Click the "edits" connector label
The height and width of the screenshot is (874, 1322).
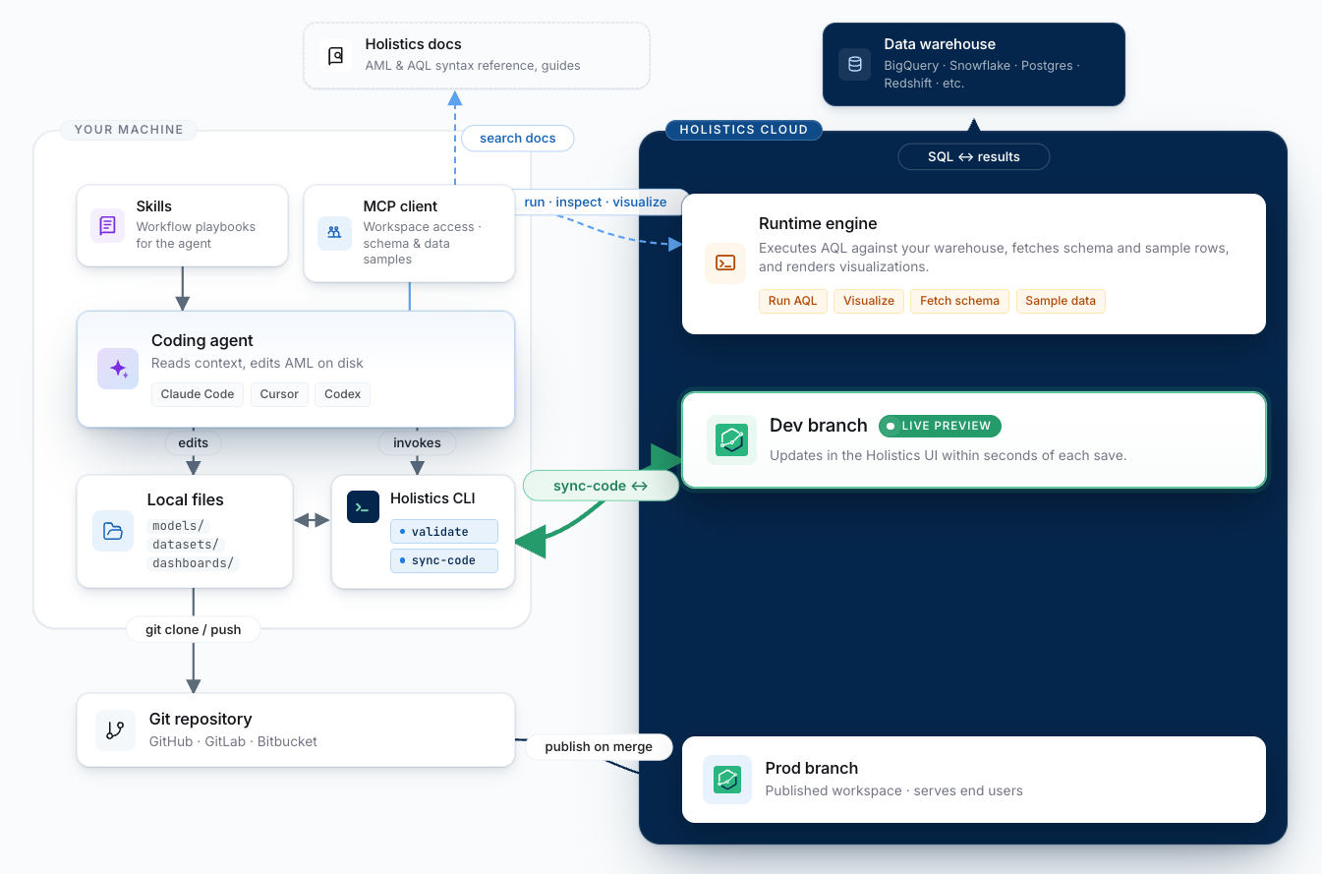194,442
